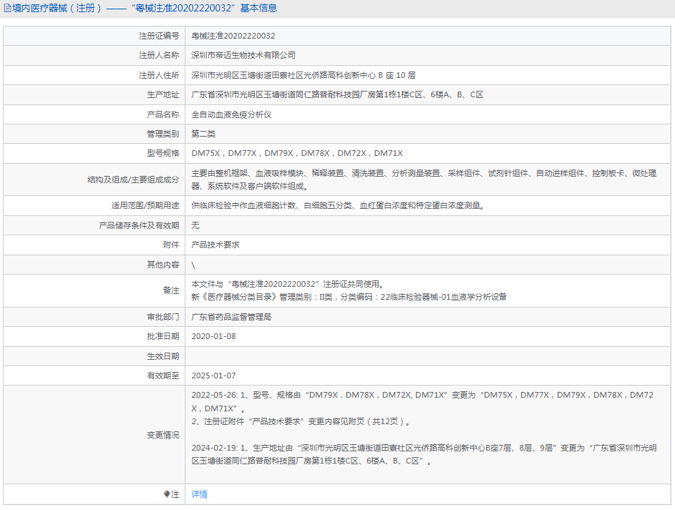Image resolution: width=675 pixels, height=510 pixels.
Task: Click the 注 label in last row
Action: point(175,494)
